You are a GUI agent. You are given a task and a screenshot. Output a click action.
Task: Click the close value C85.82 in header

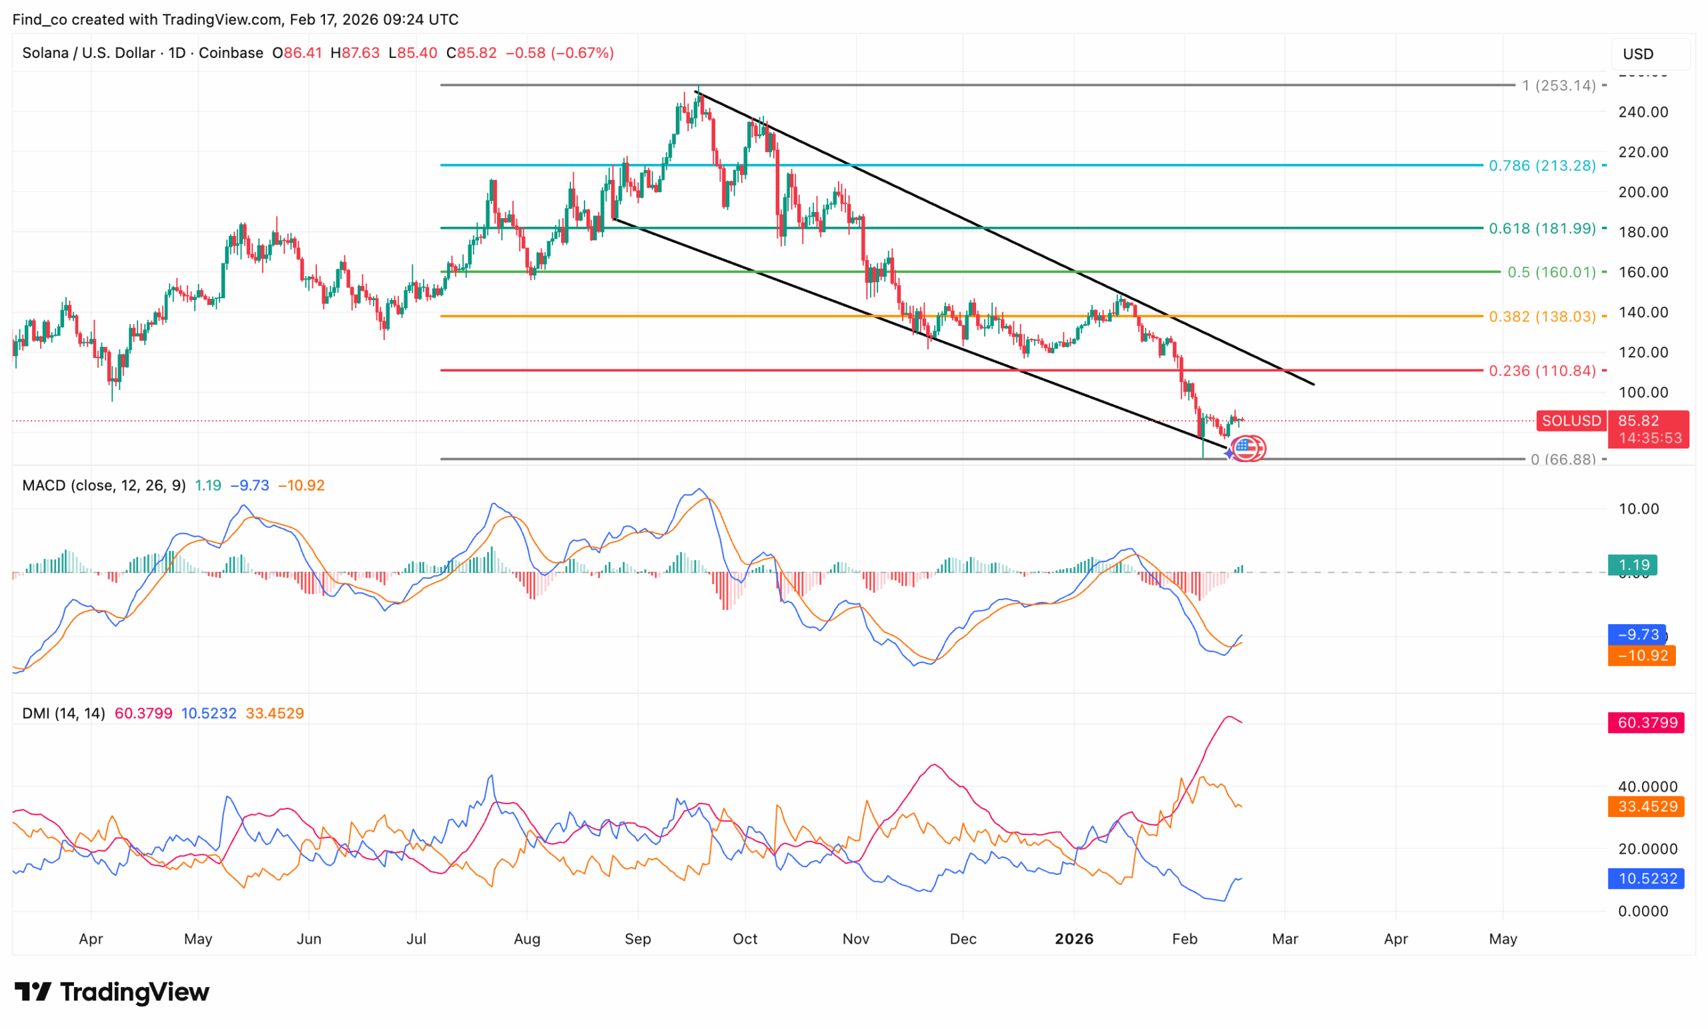471,53
